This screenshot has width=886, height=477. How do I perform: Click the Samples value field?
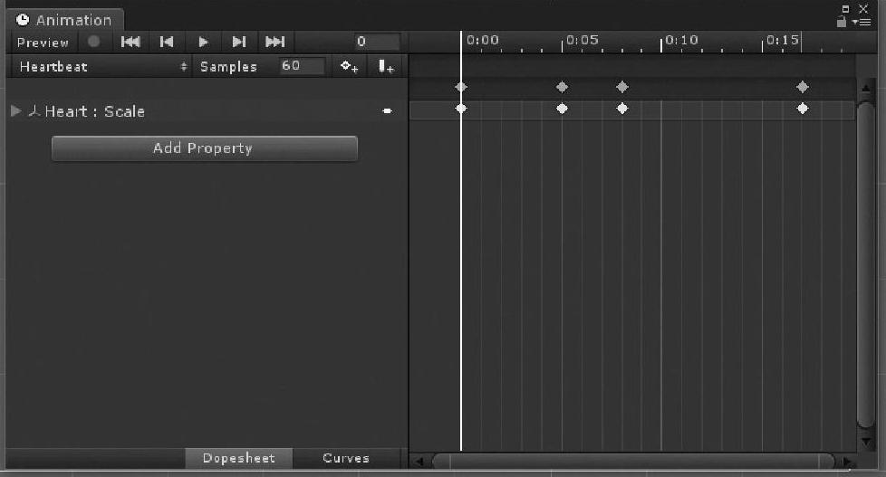point(303,66)
